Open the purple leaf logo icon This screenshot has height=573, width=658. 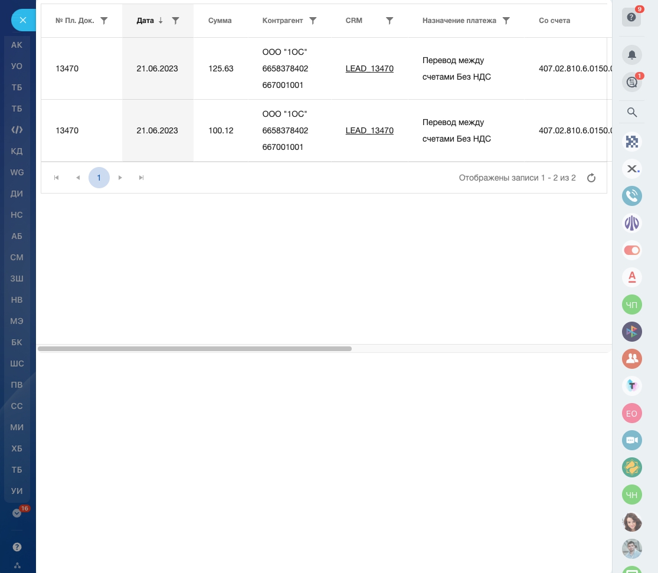click(632, 223)
